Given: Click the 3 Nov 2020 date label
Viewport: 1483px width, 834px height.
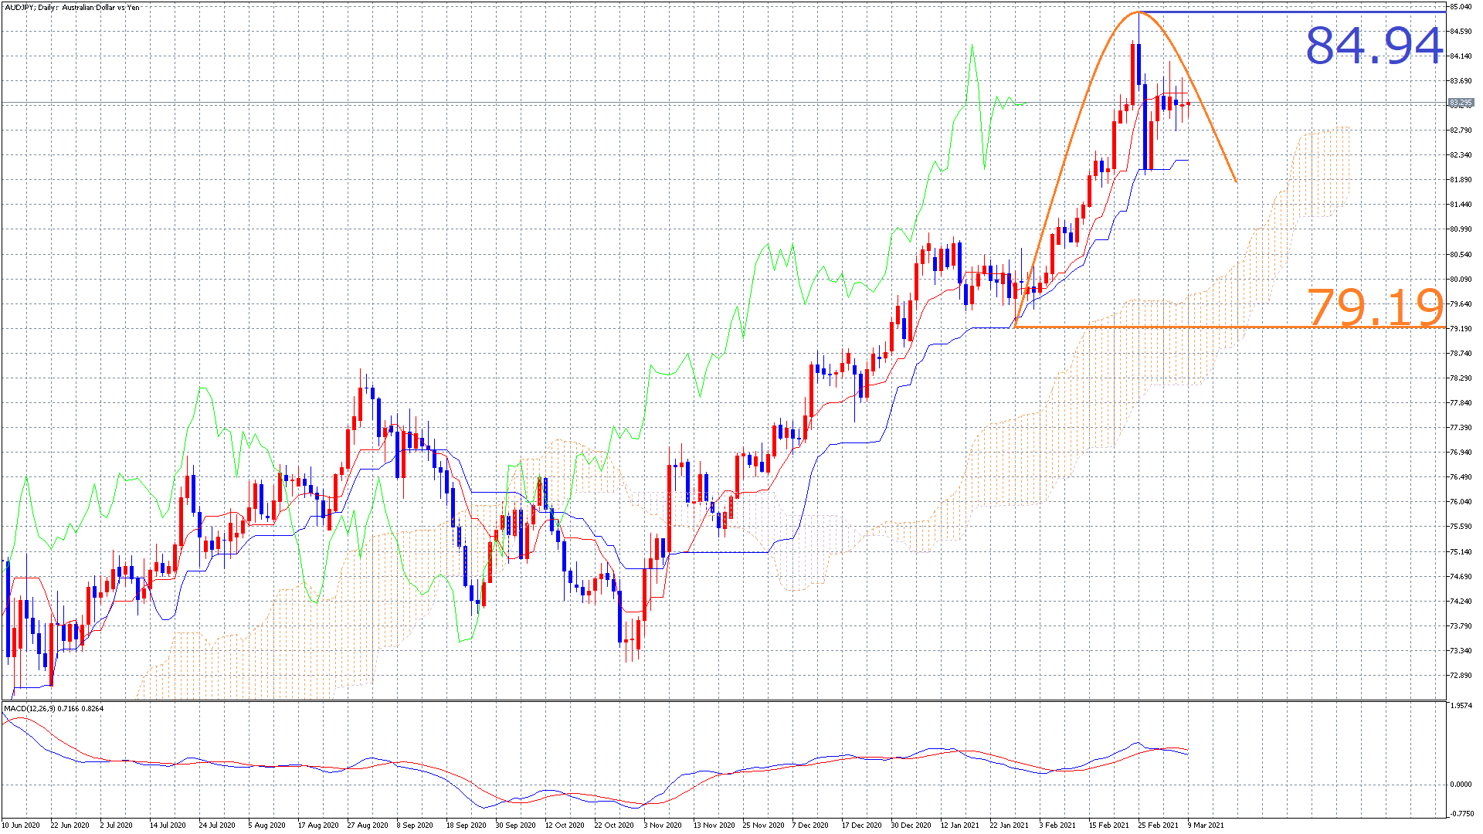Looking at the screenshot, I should [x=663, y=826].
